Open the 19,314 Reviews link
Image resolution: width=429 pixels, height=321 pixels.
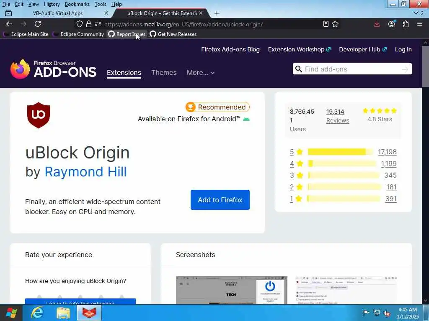coord(338,116)
